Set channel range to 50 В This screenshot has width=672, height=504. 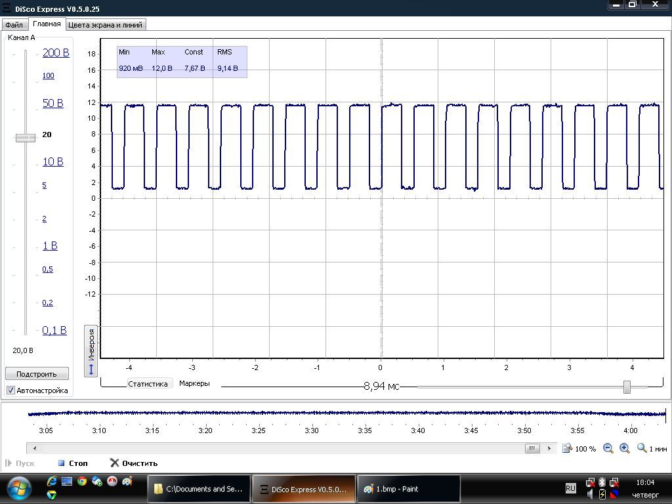pyautogui.click(x=52, y=103)
